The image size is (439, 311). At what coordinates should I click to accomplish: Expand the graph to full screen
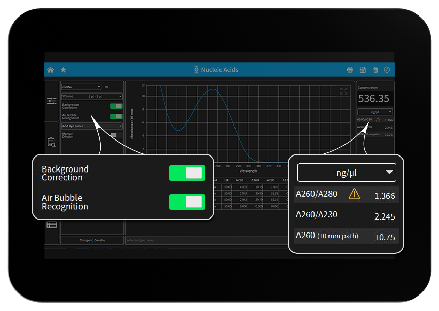(344, 91)
